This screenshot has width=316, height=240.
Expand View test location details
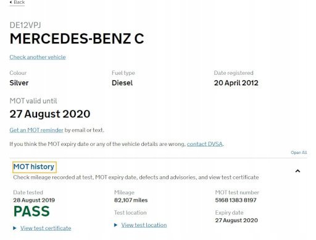coord(144,225)
